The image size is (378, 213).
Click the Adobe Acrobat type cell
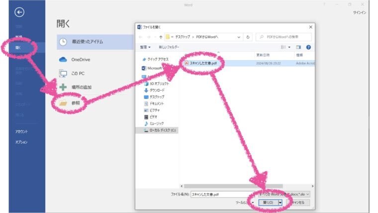(x=305, y=63)
